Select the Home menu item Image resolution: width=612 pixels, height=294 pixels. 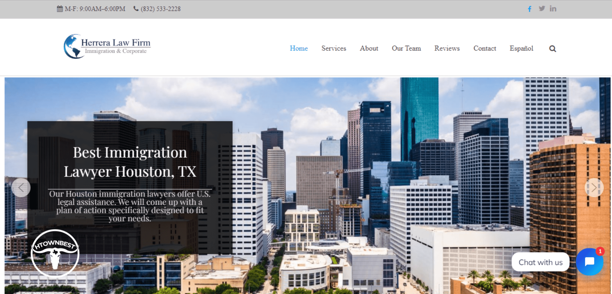click(x=299, y=48)
